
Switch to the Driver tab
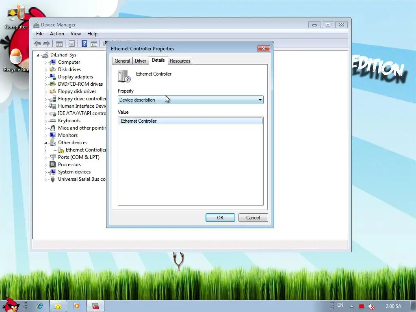(x=140, y=61)
